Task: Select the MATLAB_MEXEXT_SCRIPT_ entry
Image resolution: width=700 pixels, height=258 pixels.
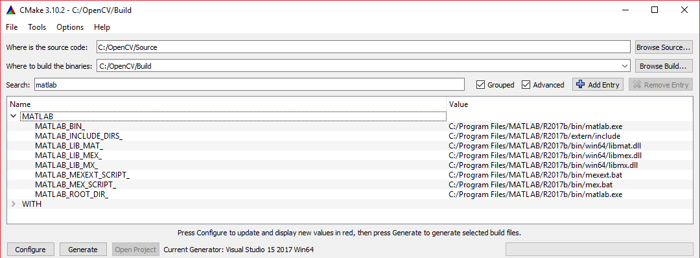Action: pos(82,175)
